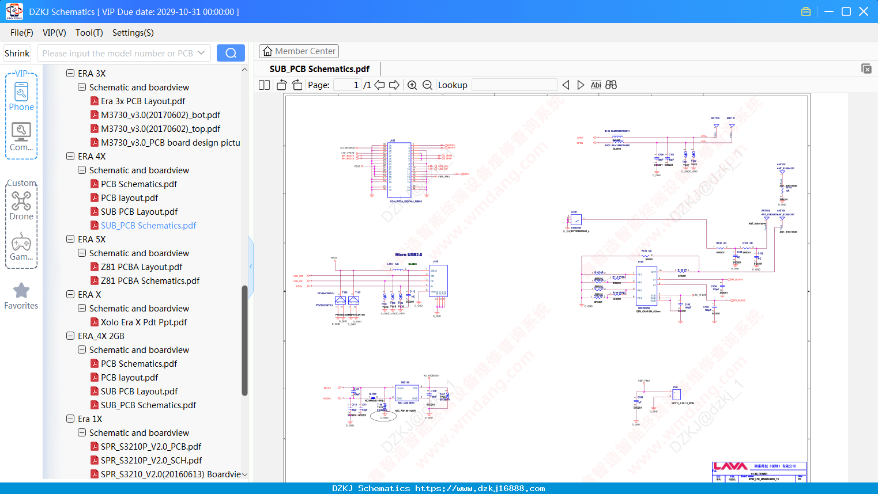Open Era 3x PCB Layout.pdf
The image size is (878, 494).
tap(143, 101)
